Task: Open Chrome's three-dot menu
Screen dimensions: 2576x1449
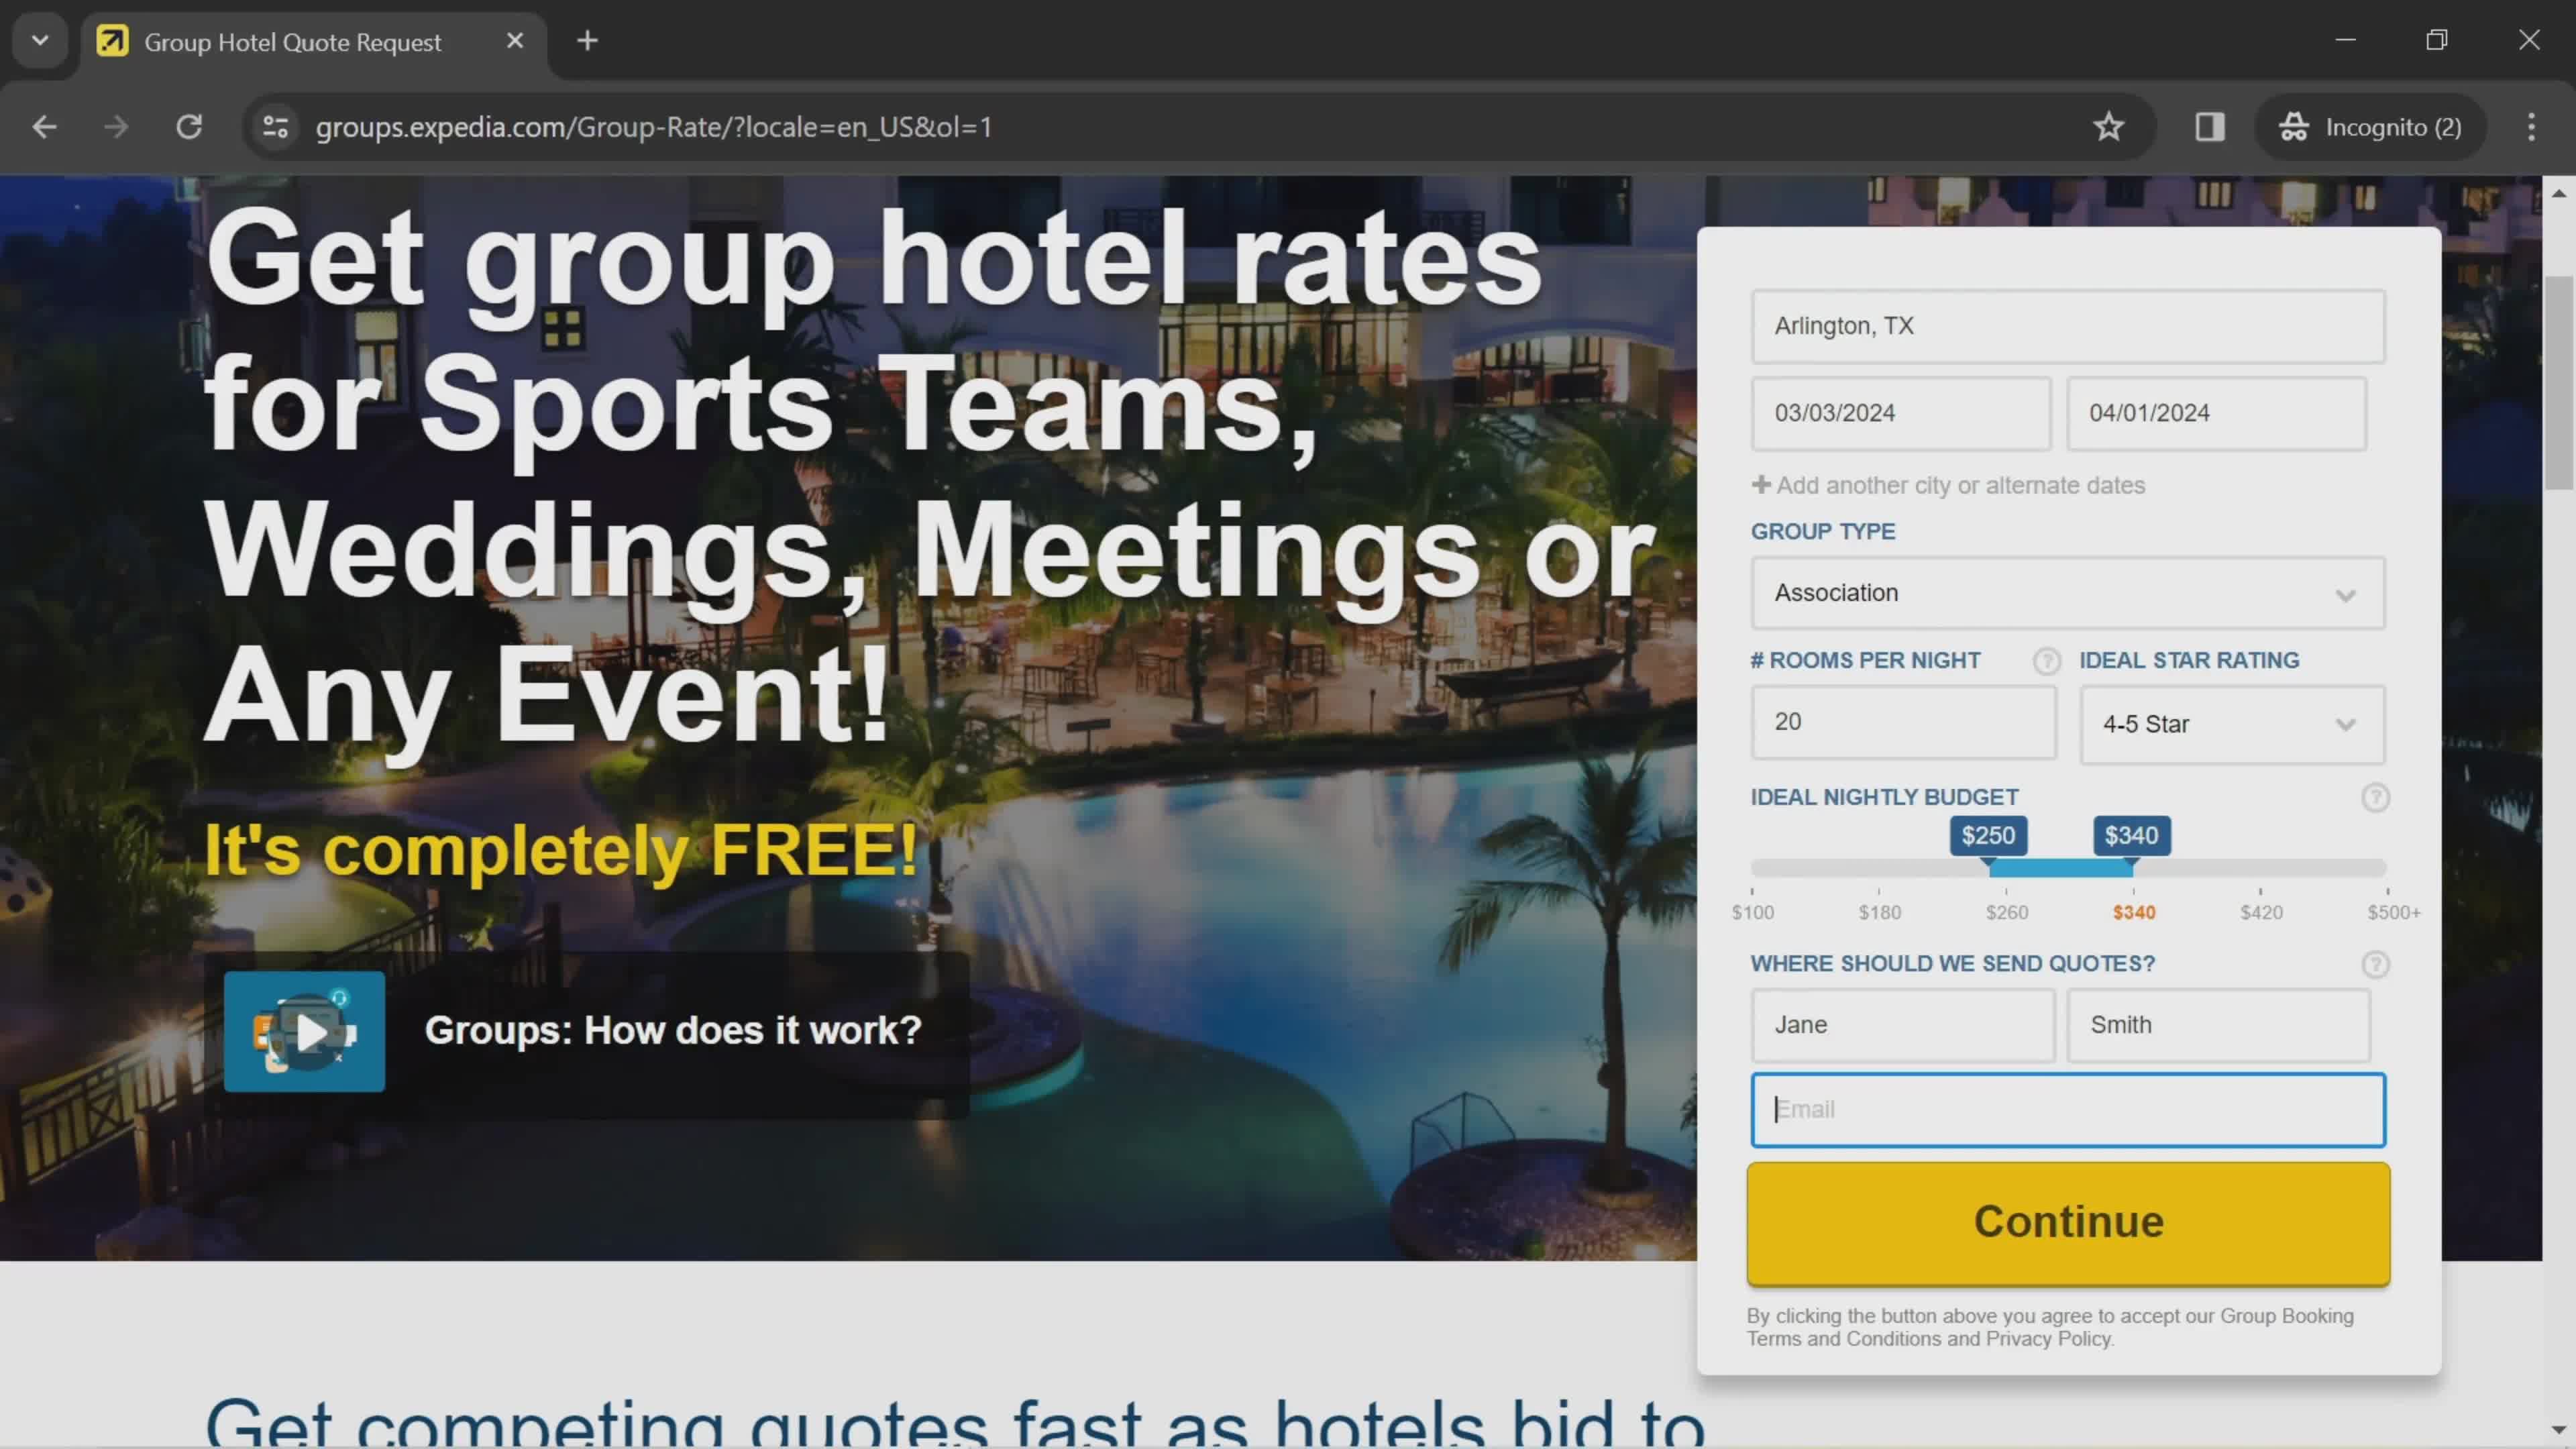Action: [2531, 127]
